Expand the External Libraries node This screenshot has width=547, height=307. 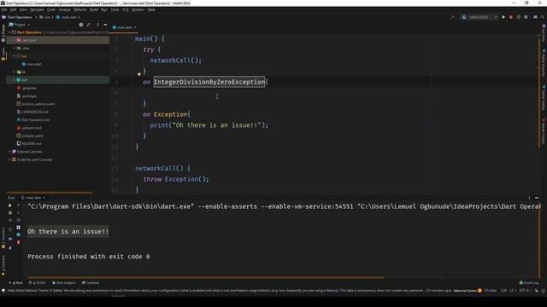click(9, 152)
